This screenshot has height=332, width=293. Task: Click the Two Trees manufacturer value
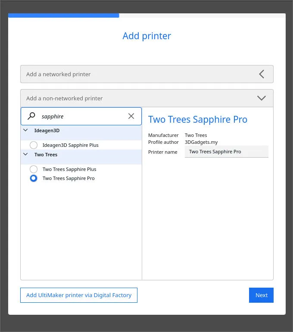pyautogui.click(x=196, y=135)
